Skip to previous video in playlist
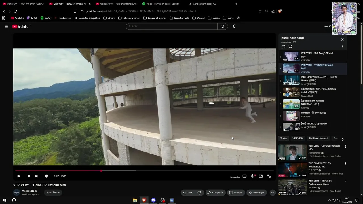 click(28, 176)
